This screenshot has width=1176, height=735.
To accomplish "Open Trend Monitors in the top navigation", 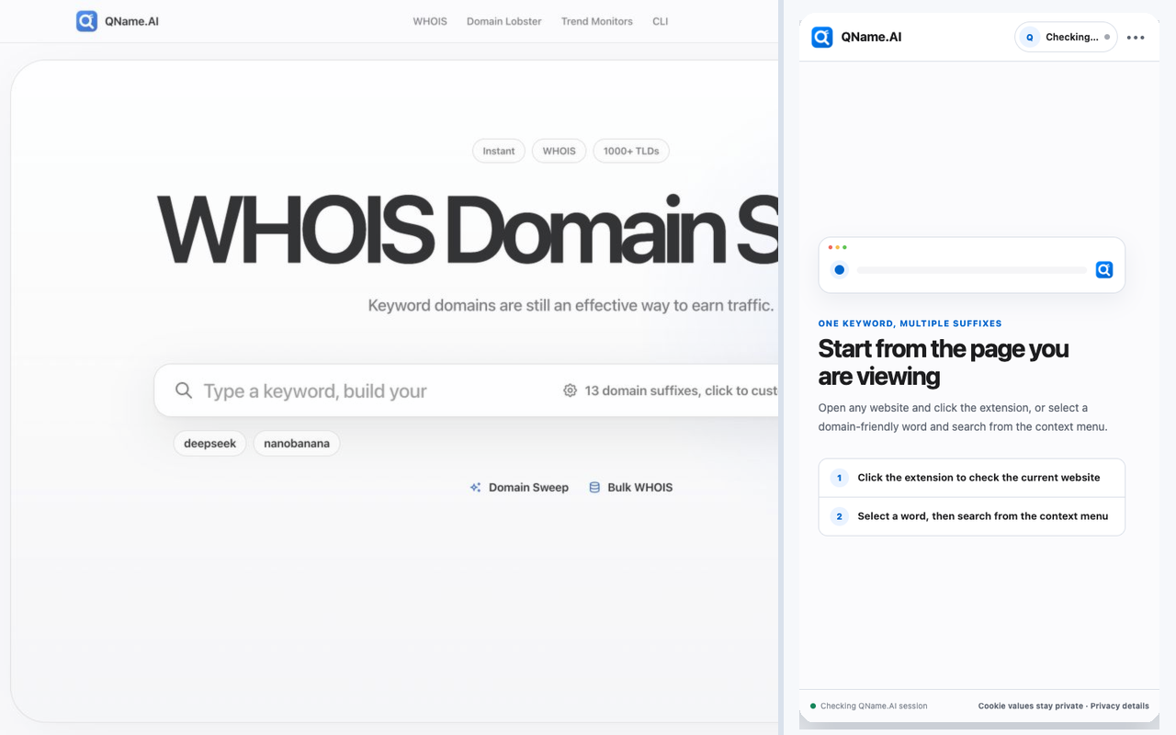I will coord(597,21).
